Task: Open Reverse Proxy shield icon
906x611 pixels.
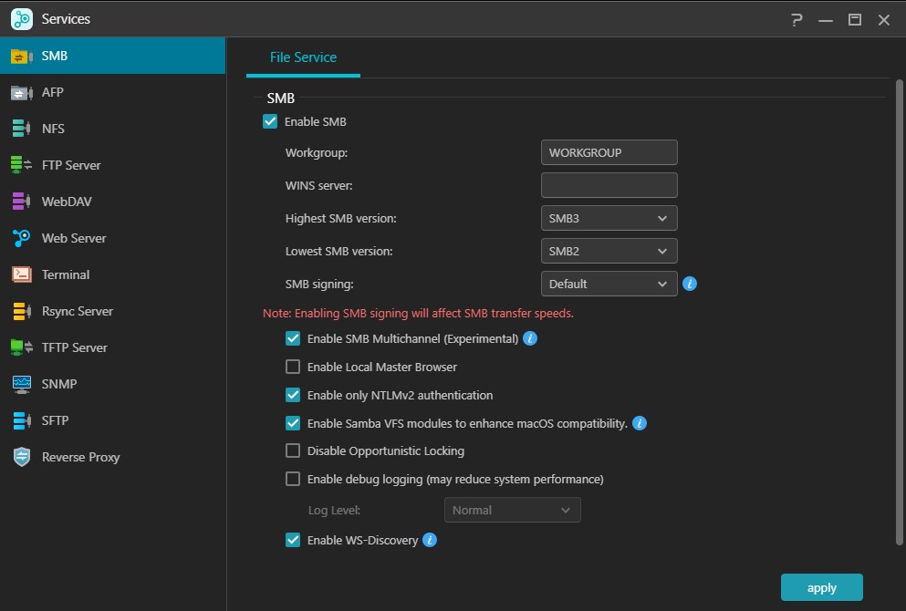Action: click(x=22, y=457)
